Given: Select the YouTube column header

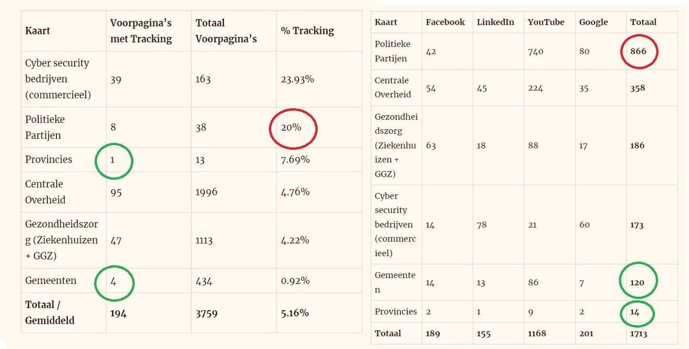Looking at the screenshot, I should pyautogui.click(x=546, y=22).
